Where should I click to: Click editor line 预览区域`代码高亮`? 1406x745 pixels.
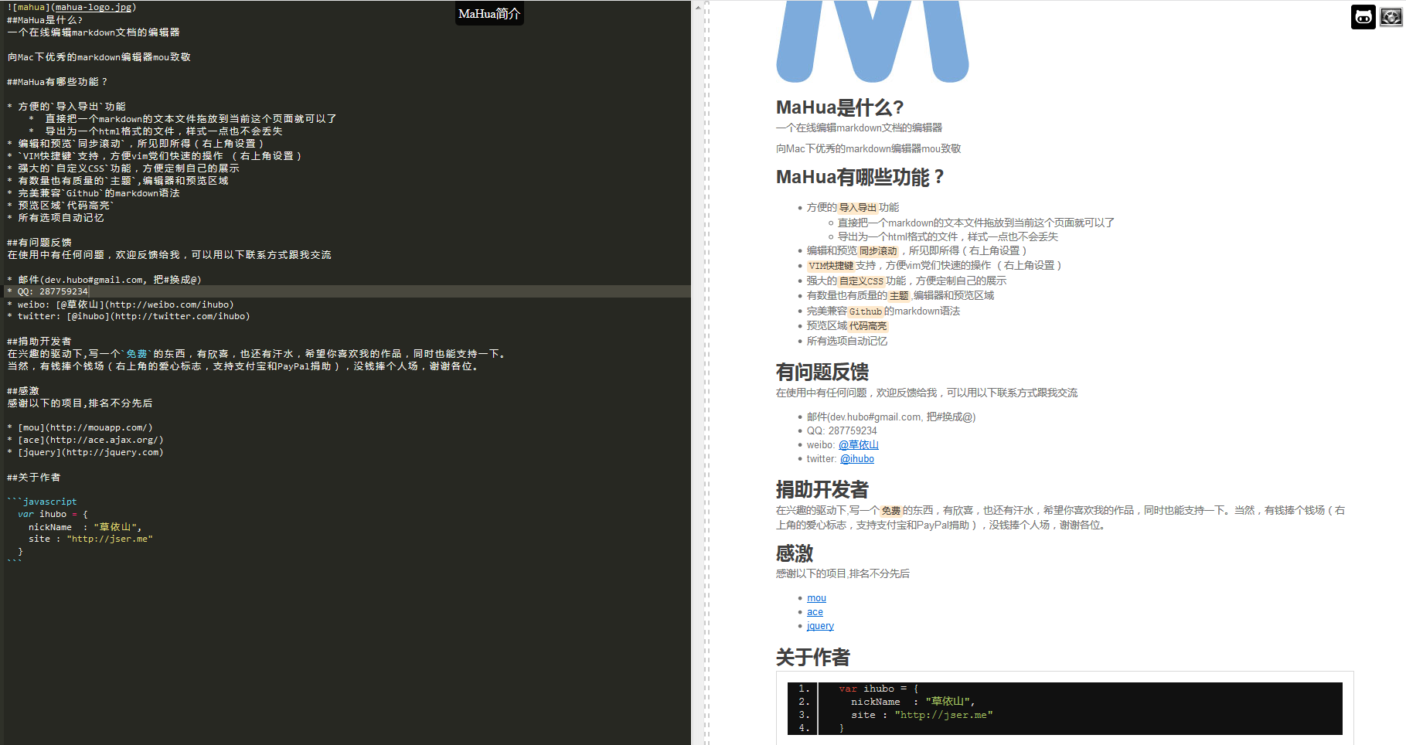pos(60,205)
